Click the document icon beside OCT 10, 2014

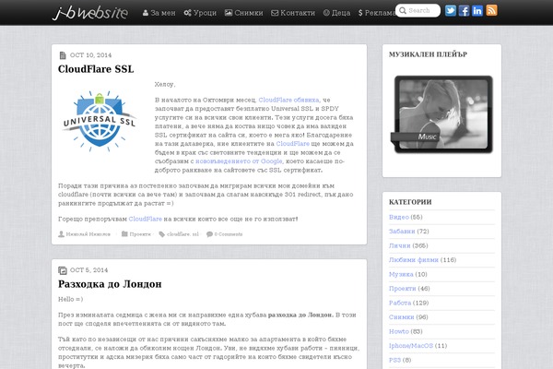63,55
